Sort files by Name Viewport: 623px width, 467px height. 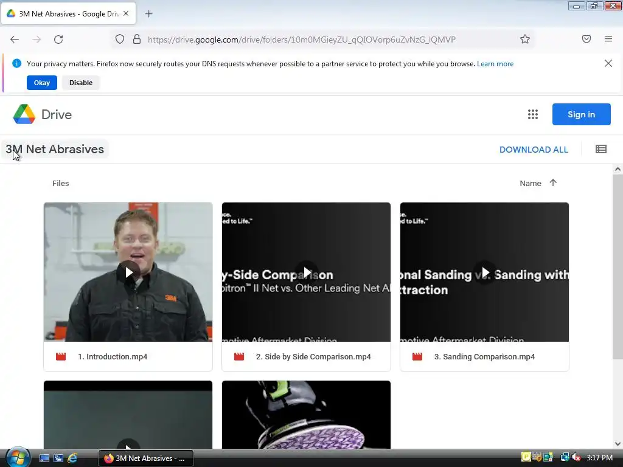tap(531, 183)
